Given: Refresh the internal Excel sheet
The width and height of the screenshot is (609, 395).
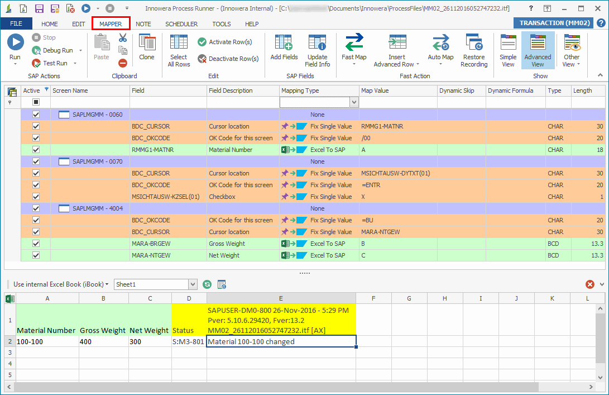Looking at the screenshot, I should point(207,284).
